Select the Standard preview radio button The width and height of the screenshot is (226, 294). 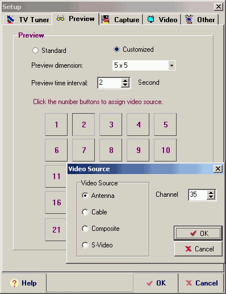[x=35, y=51]
